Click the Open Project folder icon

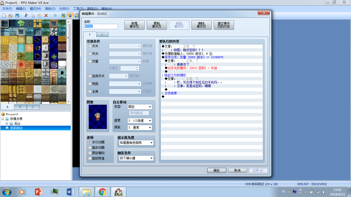[11, 15]
